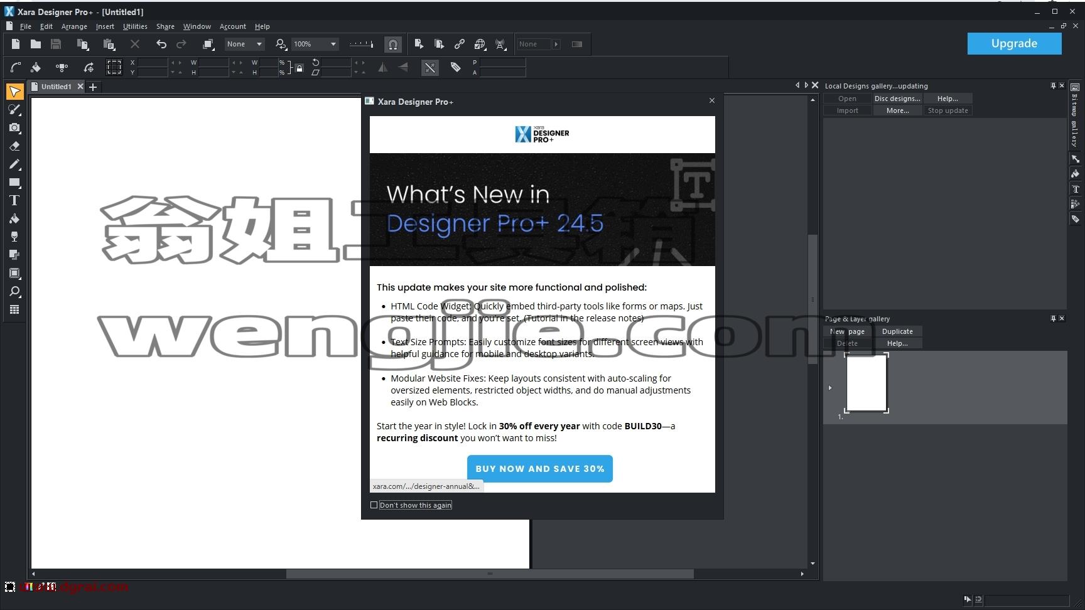Open Bitmap gallery side tab
The height and width of the screenshot is (610, 1085).
(x=1075, y=114)
